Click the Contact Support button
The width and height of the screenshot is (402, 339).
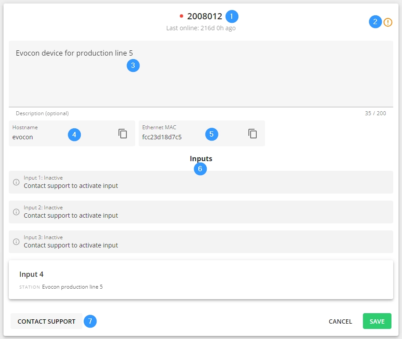tap(47, 321)
